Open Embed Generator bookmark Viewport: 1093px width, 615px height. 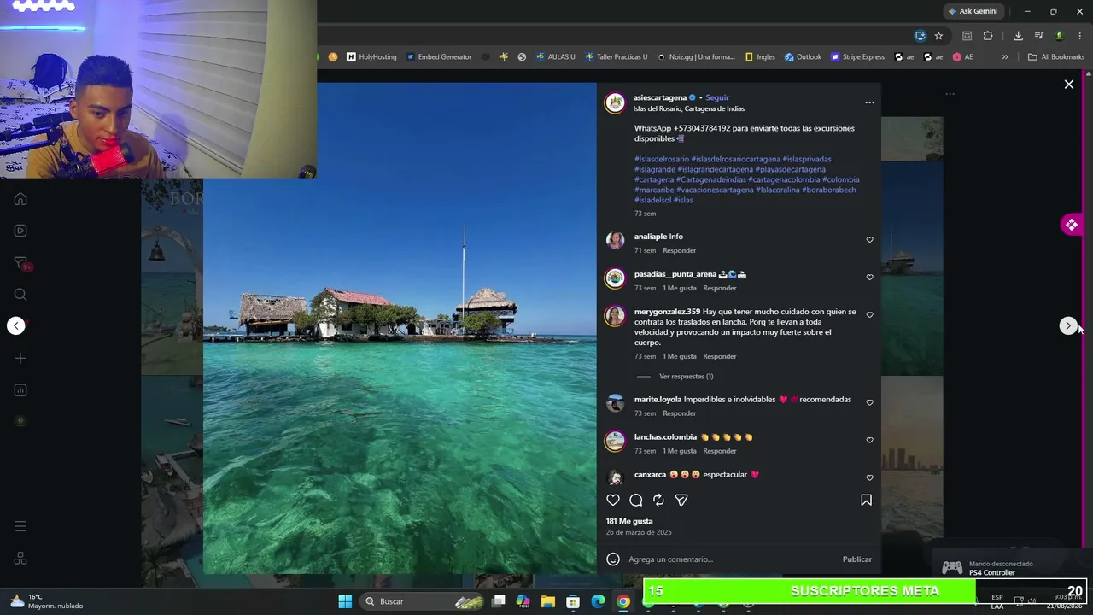point(439,57)
